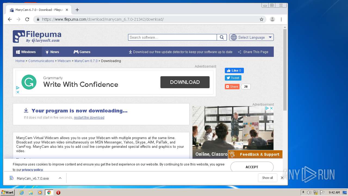Reload the page with the refresh icon

(27, 19)
